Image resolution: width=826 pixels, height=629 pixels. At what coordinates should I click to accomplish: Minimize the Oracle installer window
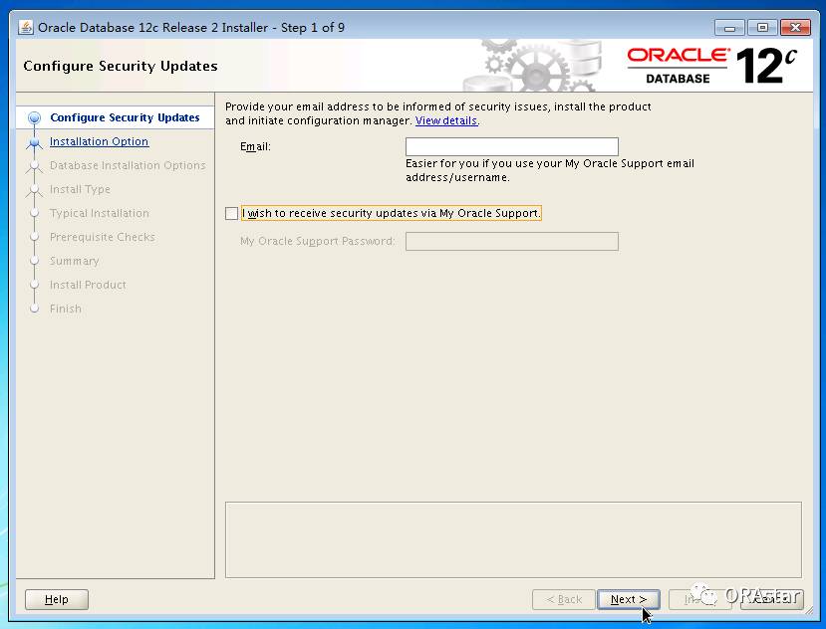[729, 28]
